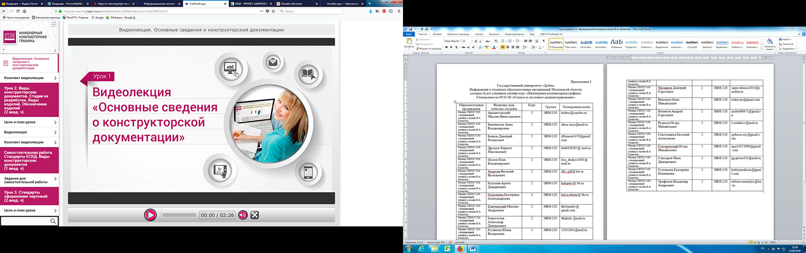
Task: Open Excel from Windows taskbar
Action: (447, 249)
